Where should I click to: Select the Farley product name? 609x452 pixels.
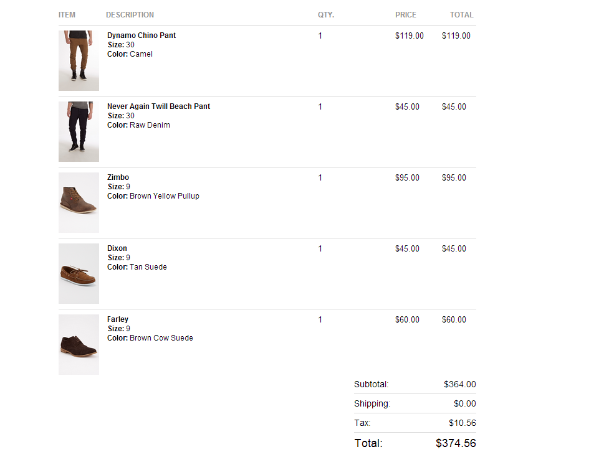coord(117,319)
